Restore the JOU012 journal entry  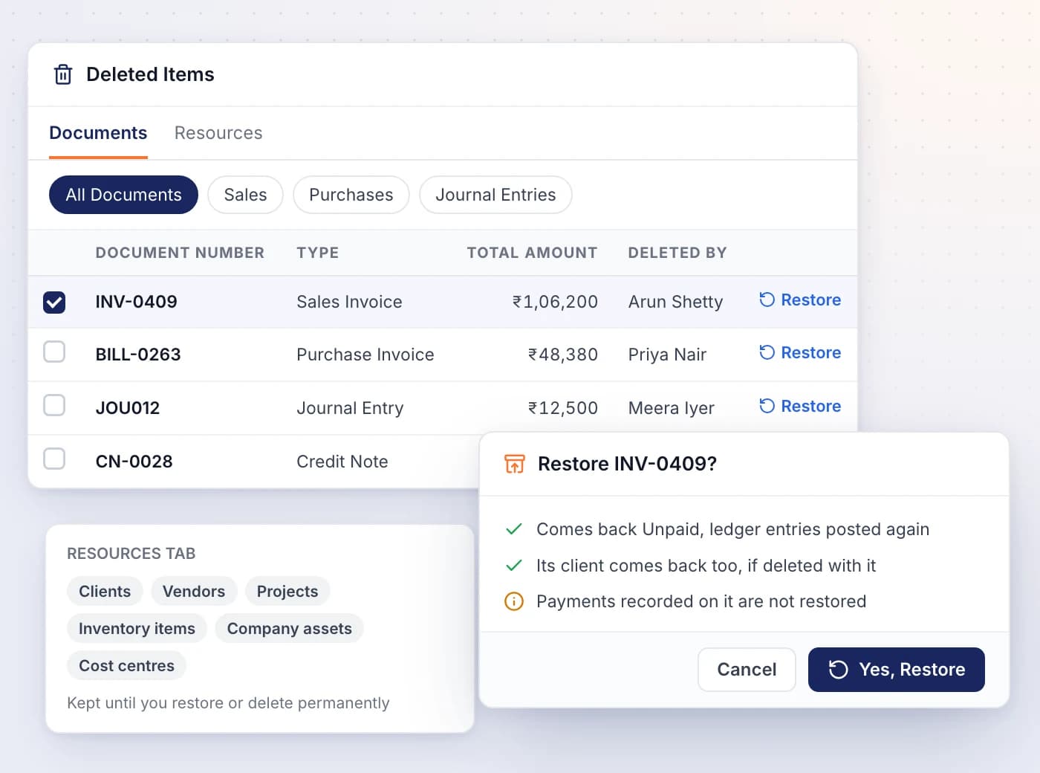(800, 406)
